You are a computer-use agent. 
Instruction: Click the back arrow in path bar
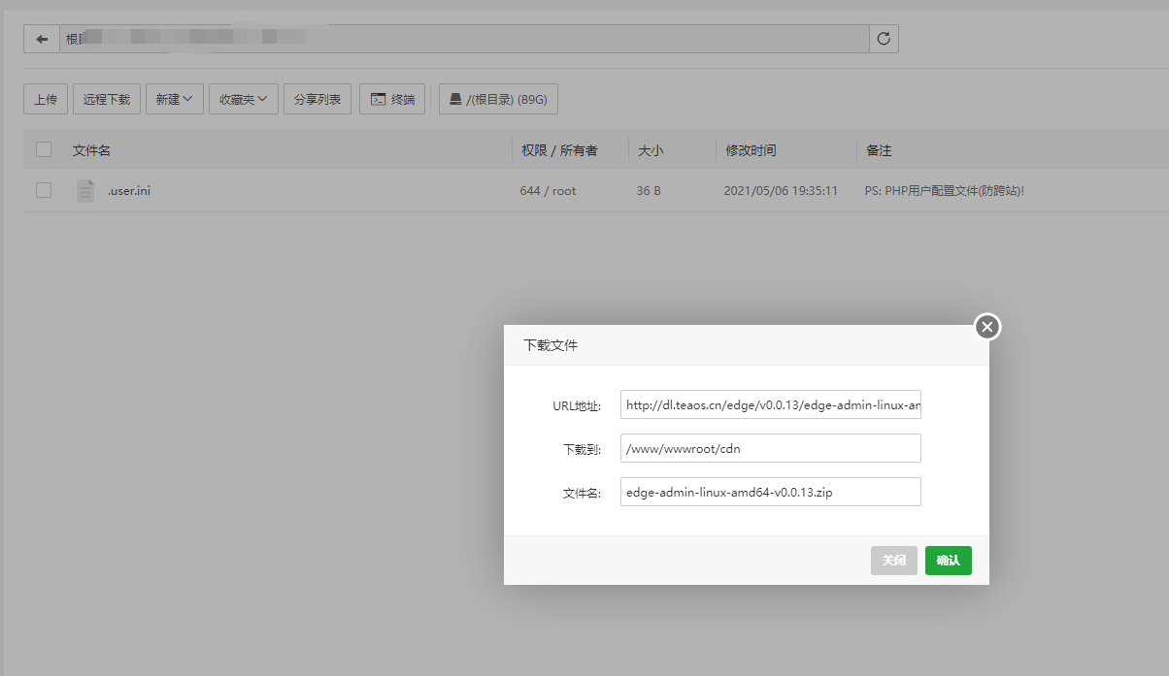(41, 39)
